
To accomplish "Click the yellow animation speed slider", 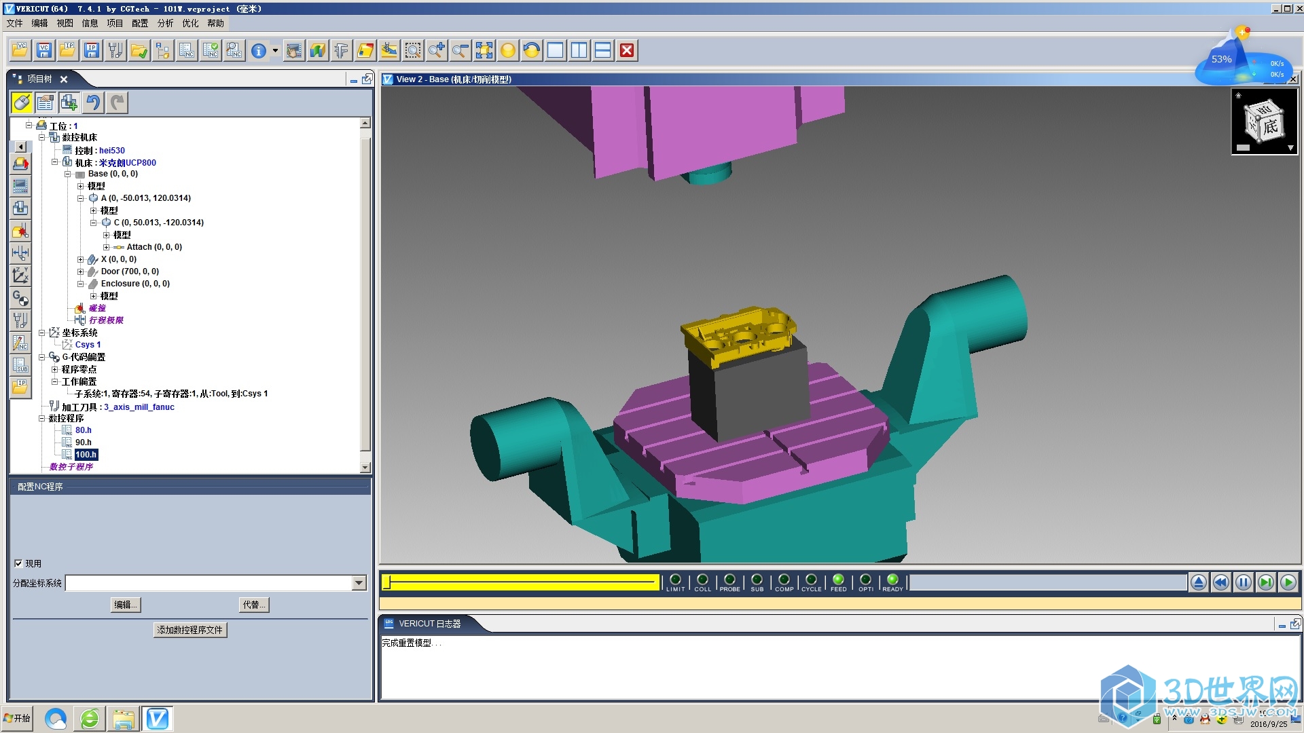I will 520,582.
